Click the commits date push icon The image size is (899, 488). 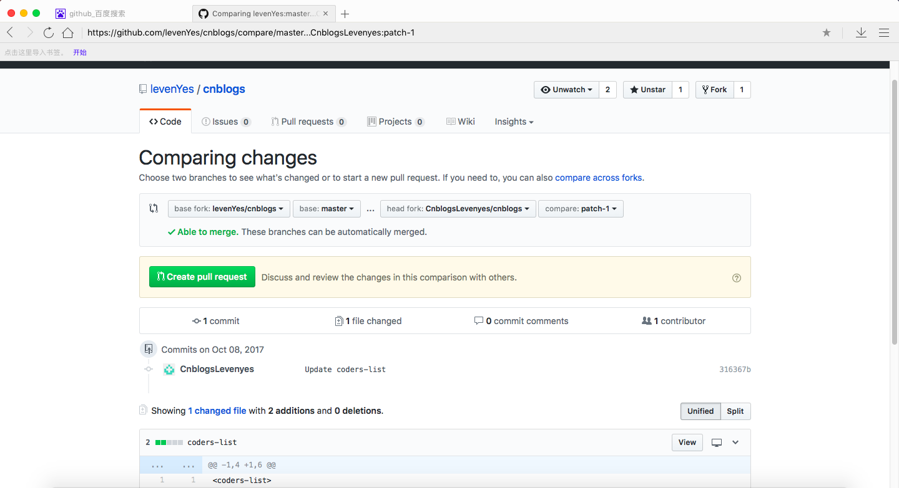click(x=148, y=349)
